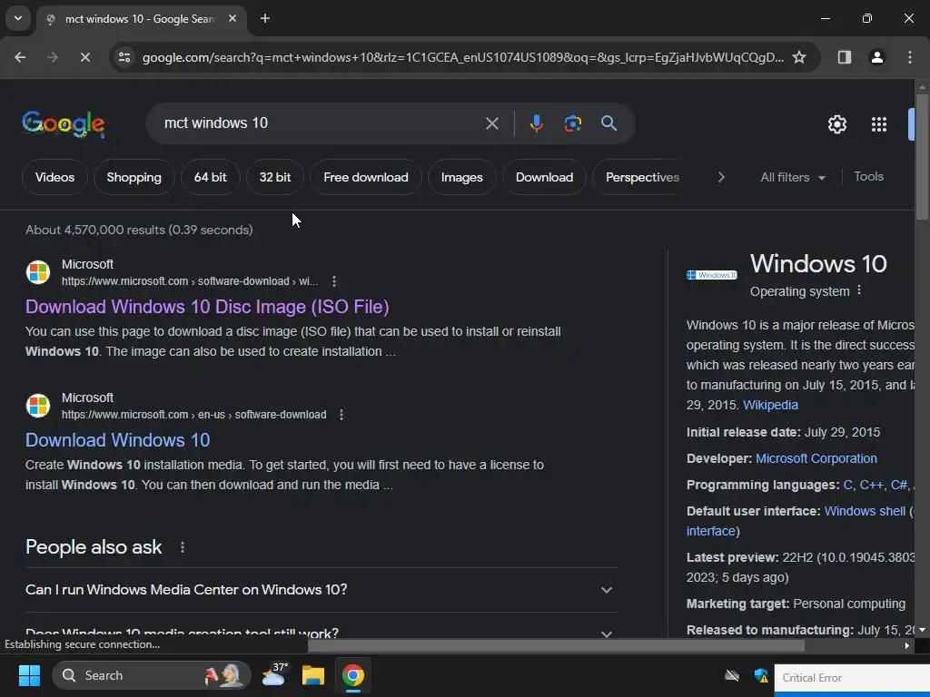Screen dimensions: 930x697
Task: Click the scroll right arrow of horizontal scrollbar
Action: click(907, 645)
